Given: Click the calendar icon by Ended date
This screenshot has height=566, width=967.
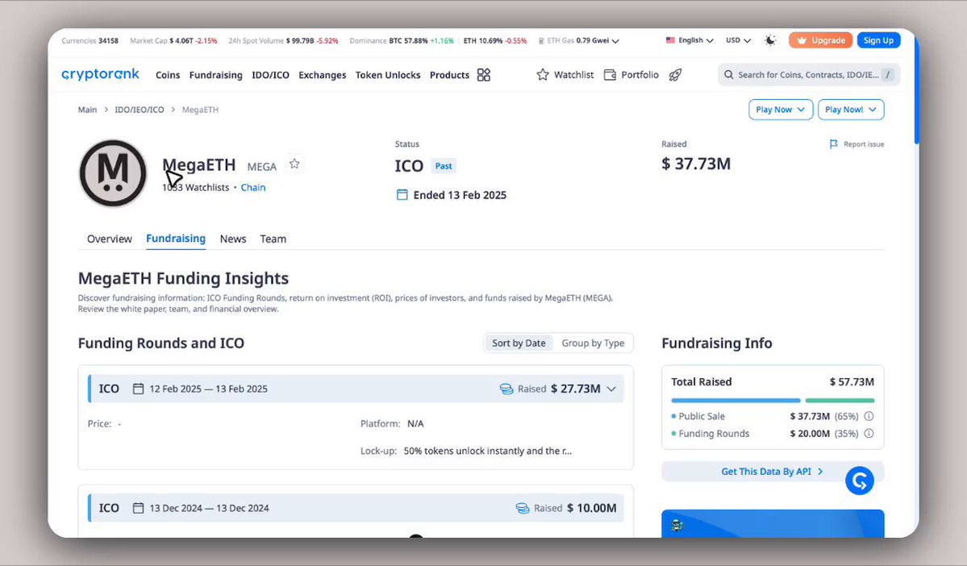Looking at the screenshot, I should 402,195.
